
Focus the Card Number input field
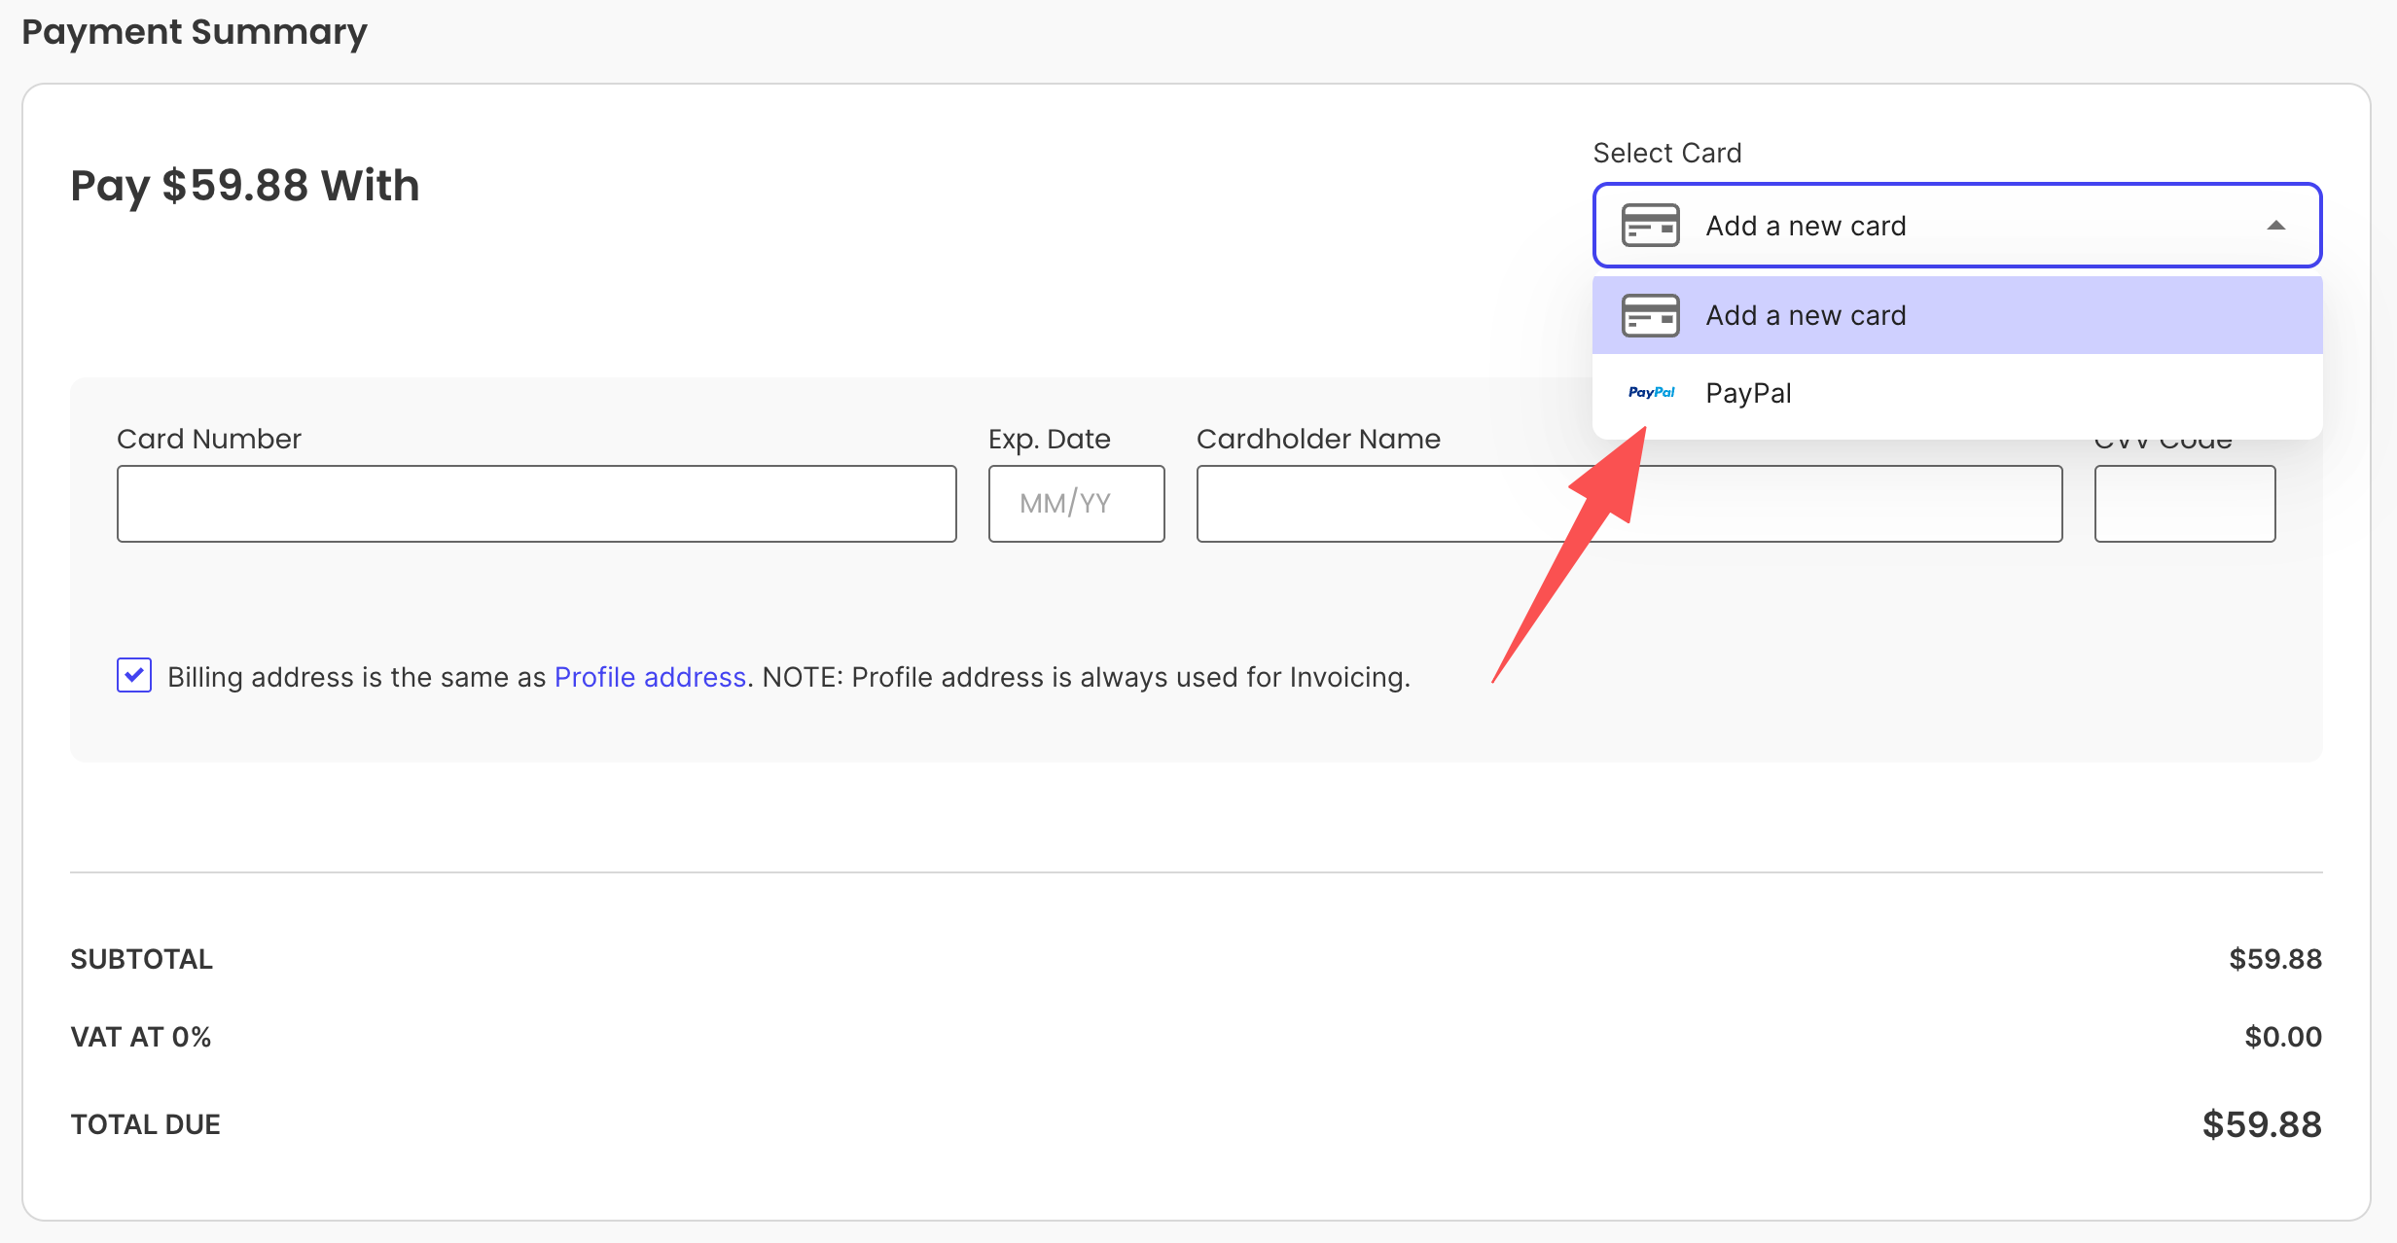coord(536,504)
